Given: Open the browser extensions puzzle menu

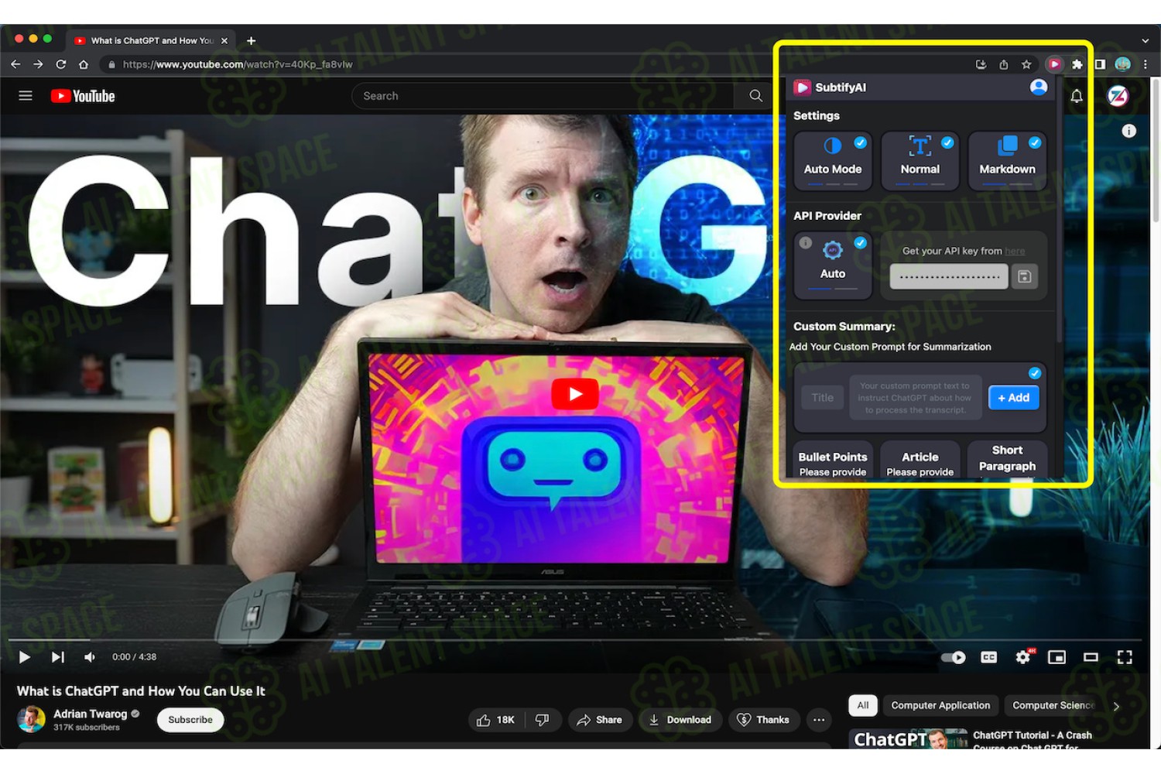Looking at the screenshot, I should click(1077, 64).
